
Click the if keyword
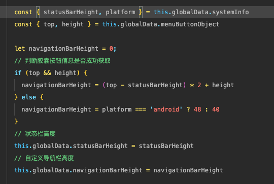[x=18, y=73]
